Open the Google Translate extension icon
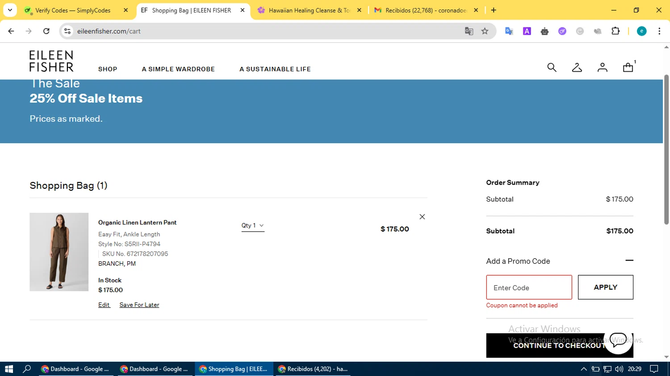 click(x=509, y=31)
